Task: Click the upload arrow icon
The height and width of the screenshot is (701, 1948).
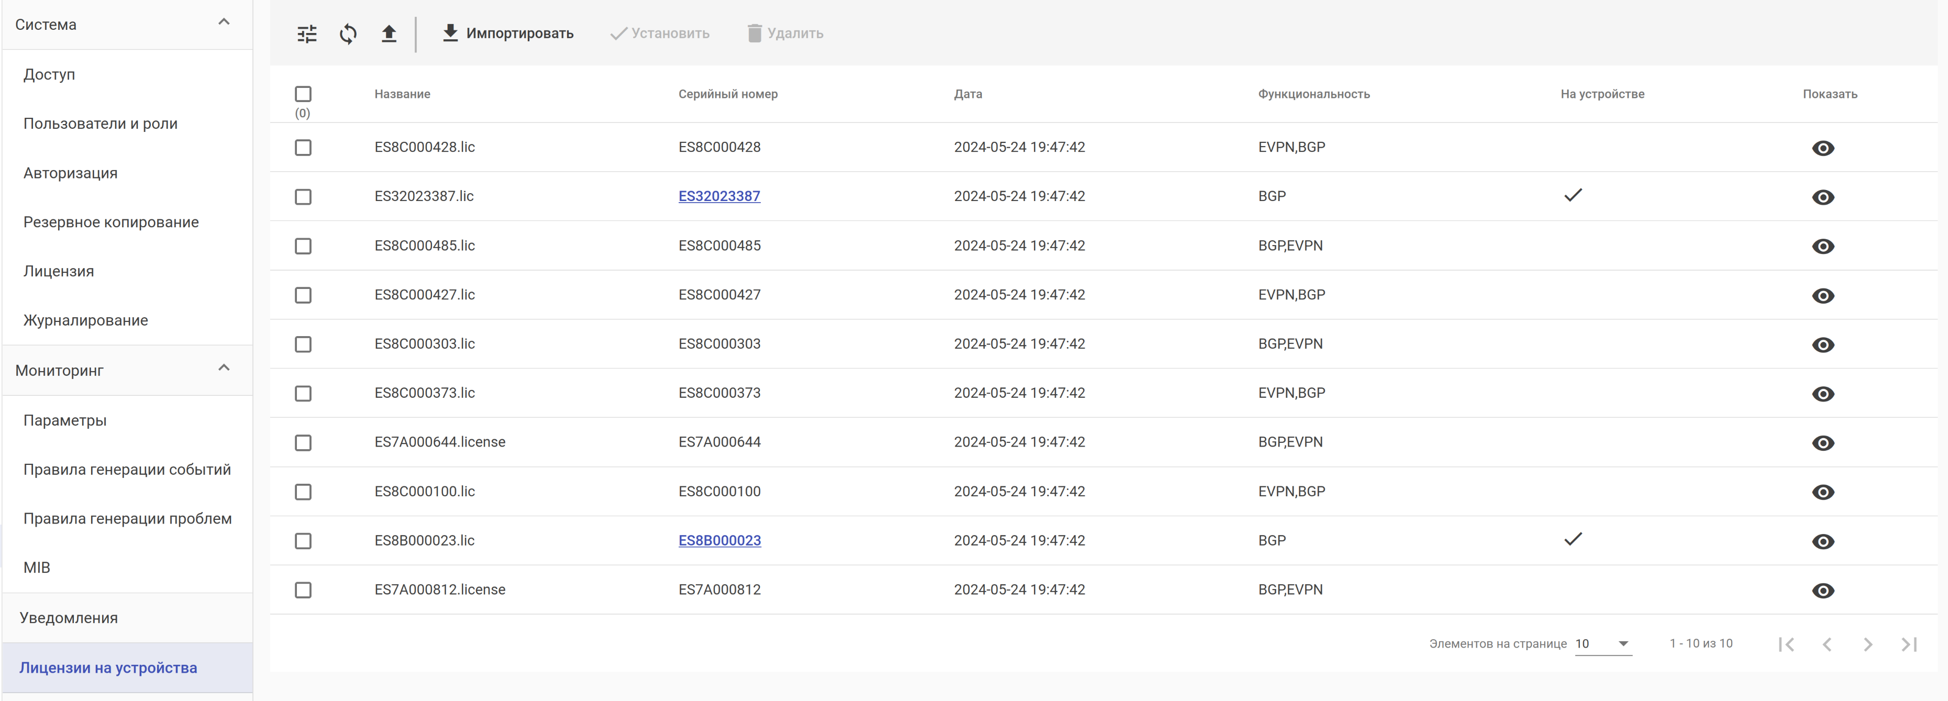Action: point(389,34)
